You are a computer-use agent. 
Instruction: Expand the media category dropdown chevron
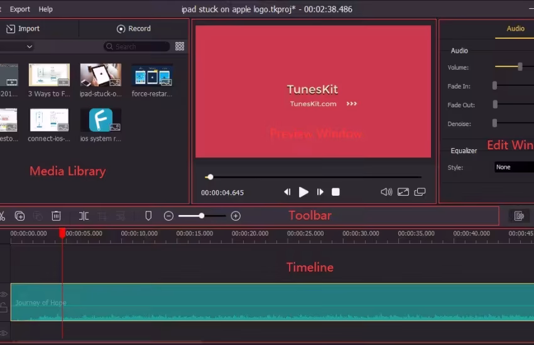pos(30,46)
